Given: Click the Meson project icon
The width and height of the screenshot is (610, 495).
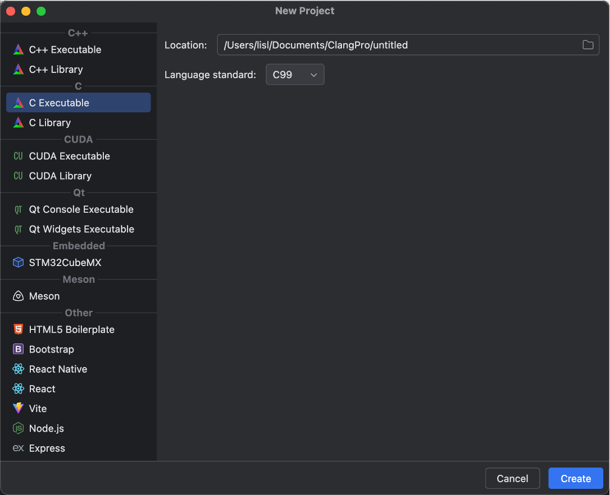Looking at the screenshot, I should coord(19,296).
